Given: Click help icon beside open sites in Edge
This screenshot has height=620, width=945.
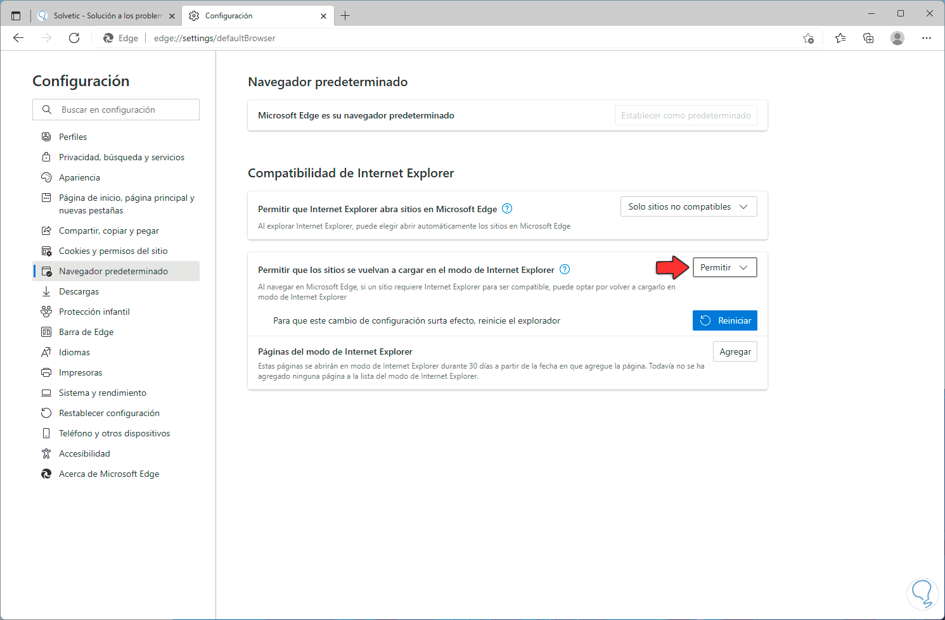Looking at the screenshot, I should click(507, 209).
